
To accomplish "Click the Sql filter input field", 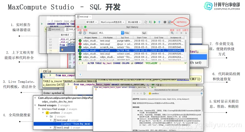I will click(158, 33).
